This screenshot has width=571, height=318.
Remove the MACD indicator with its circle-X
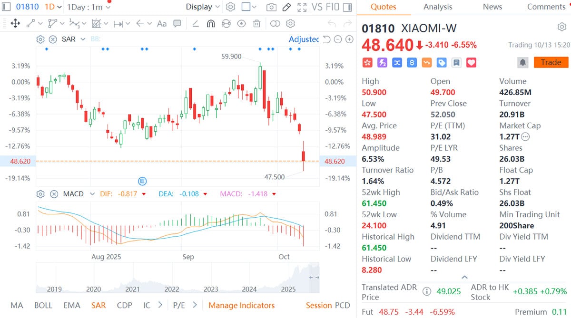click(x=52, y=193)
